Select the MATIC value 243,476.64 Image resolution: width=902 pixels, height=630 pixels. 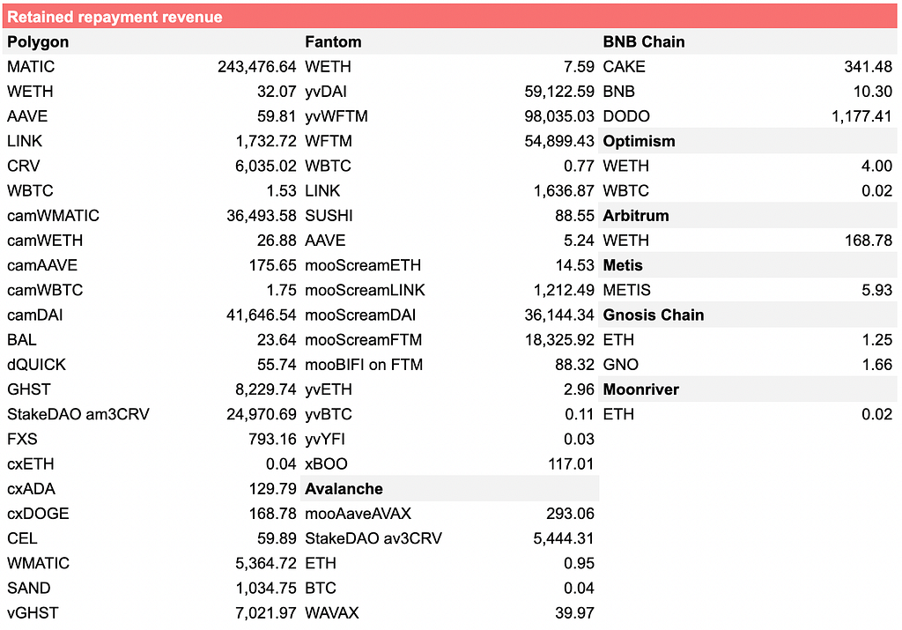pyautogui.click(x=256, y=67)
